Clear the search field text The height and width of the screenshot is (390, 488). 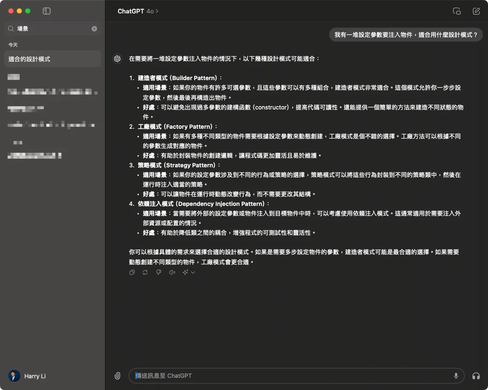click(94, 29)
